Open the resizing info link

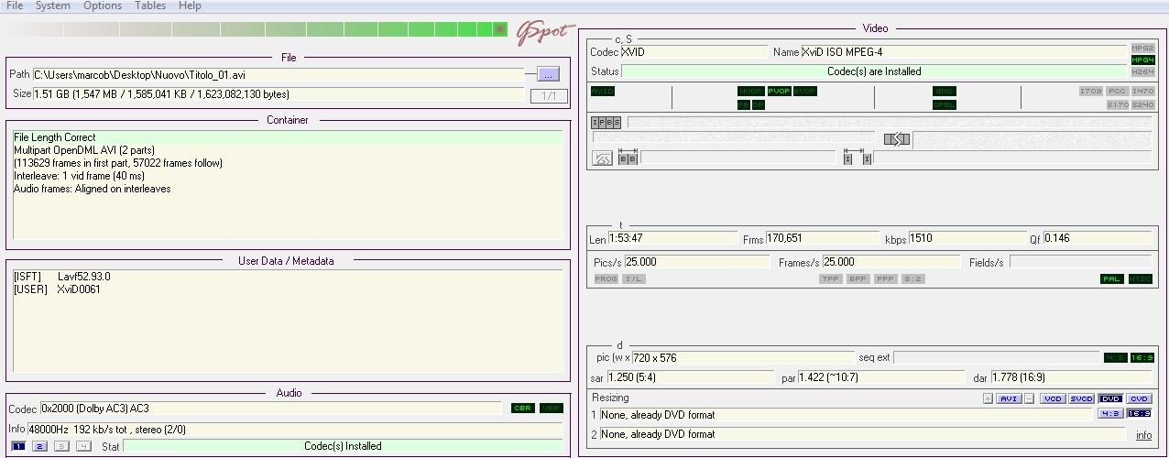click(1143, 436)
